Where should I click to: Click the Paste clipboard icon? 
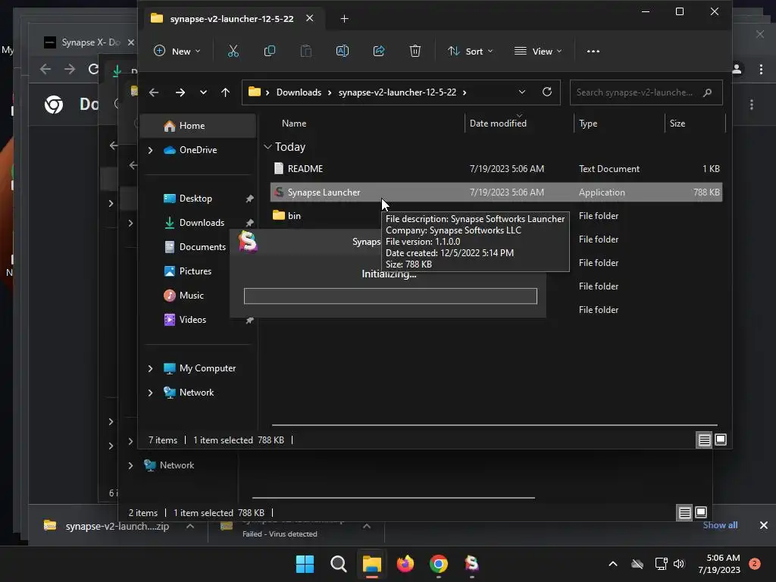pos(306,51)
